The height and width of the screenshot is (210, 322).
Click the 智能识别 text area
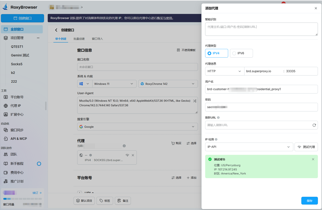click(261, 29)
